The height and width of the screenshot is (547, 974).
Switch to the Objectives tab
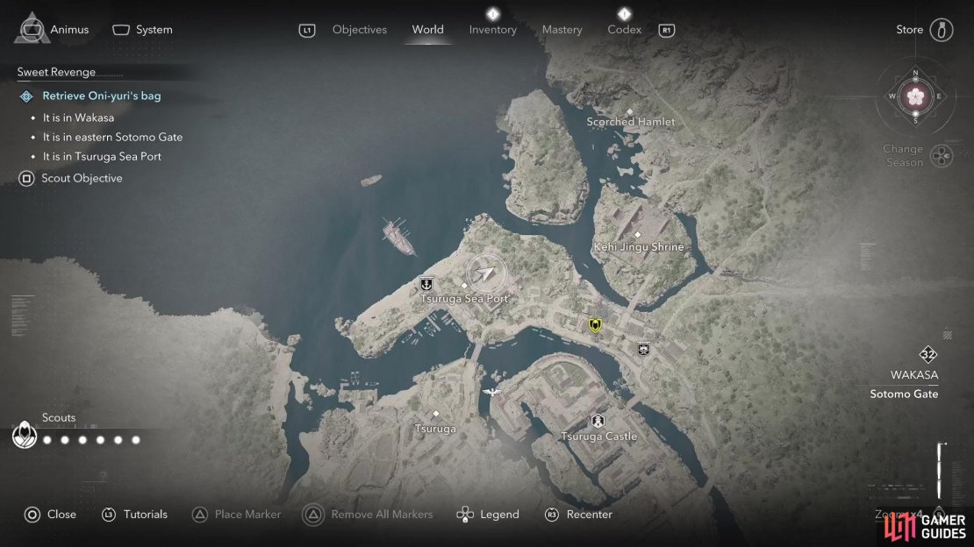coord(359,29)
